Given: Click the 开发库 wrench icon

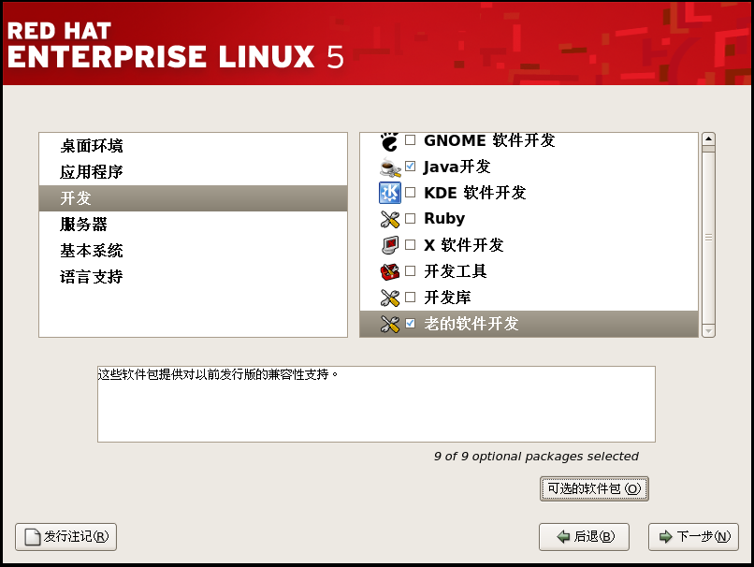Looking at the screenshot, I should click(x=390, y=298).
